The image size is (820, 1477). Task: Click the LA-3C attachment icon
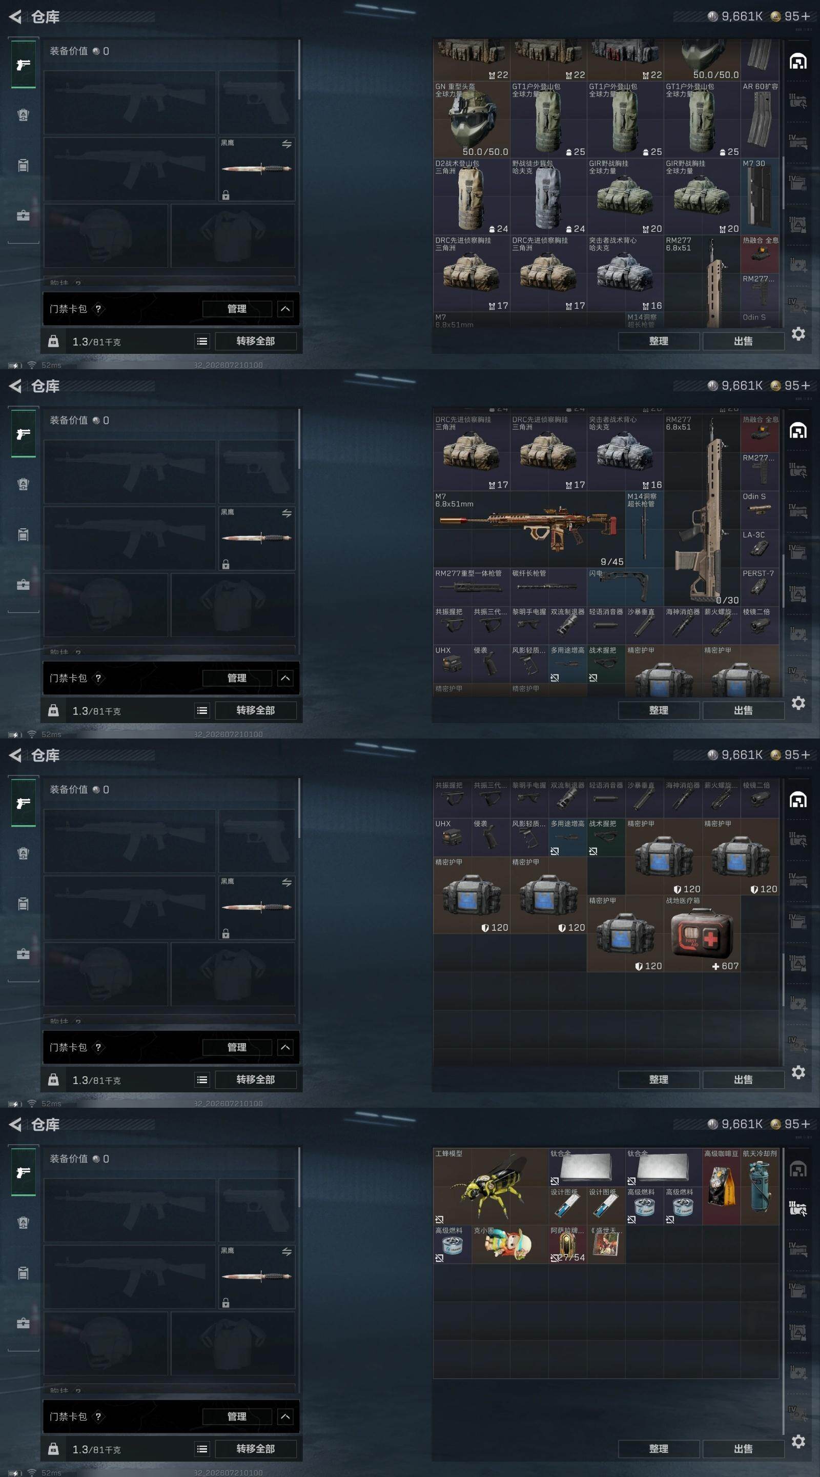click(x=760, y=549)
